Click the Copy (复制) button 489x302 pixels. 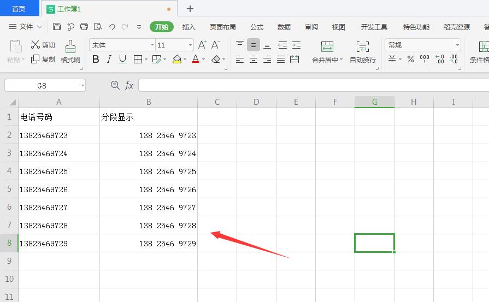pos(43,59)
